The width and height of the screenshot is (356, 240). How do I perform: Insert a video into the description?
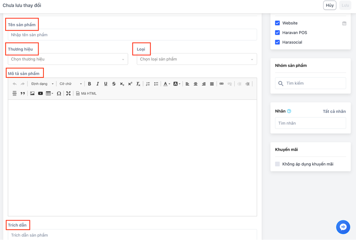pyautogui.click(x=40, y=93)
